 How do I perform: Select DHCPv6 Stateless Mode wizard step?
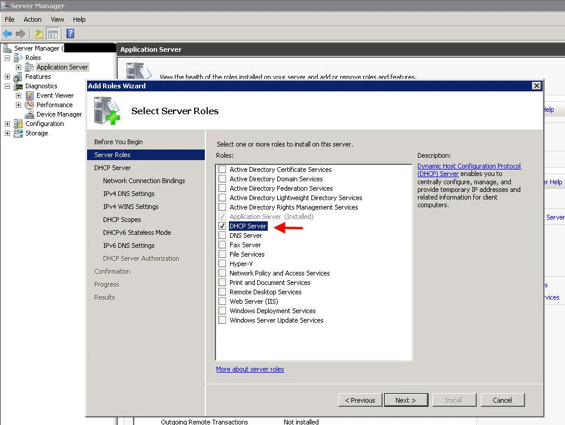pos(137,233)
